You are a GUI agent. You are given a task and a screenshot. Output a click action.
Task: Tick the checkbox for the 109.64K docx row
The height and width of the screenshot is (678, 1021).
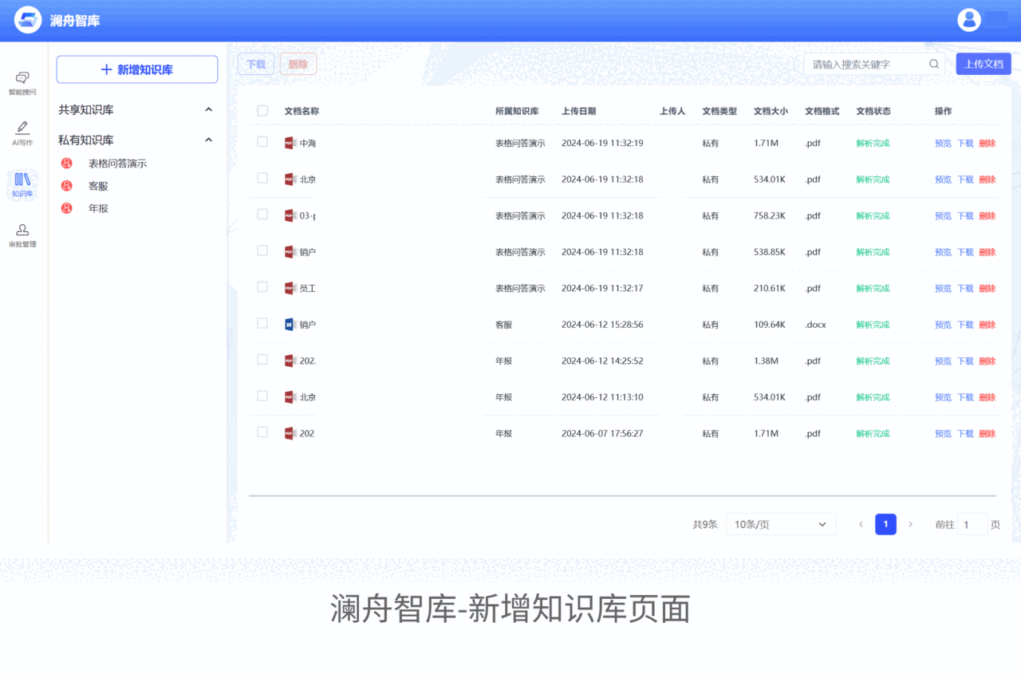pyautogui.click(x=262, y=324)
